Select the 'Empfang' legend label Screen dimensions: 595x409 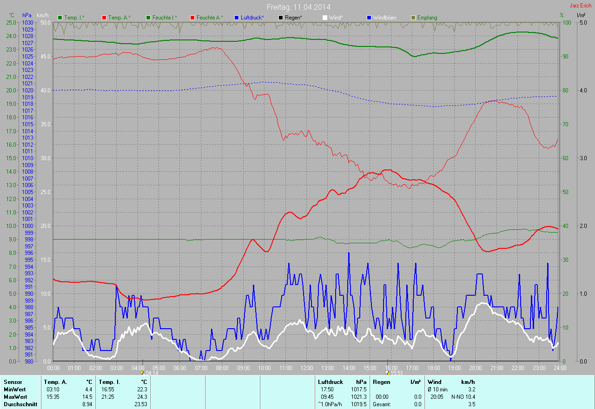[427, 18]
